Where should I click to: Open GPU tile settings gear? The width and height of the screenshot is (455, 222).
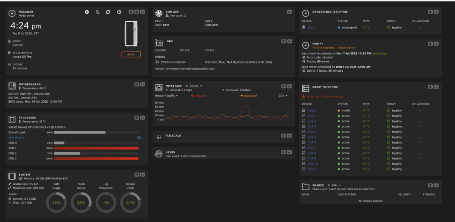coord(283,41)
